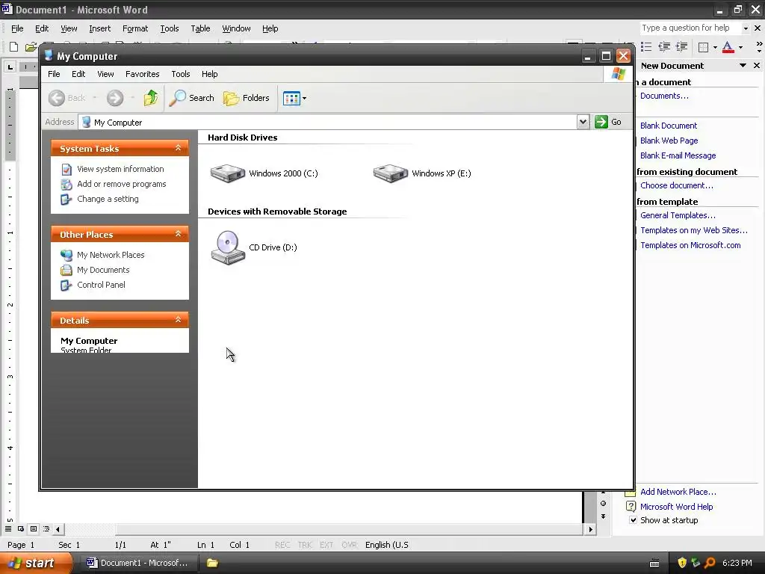Click Choose document… link
The width and height of the screenshot is (765, 574).
[677, 185]
